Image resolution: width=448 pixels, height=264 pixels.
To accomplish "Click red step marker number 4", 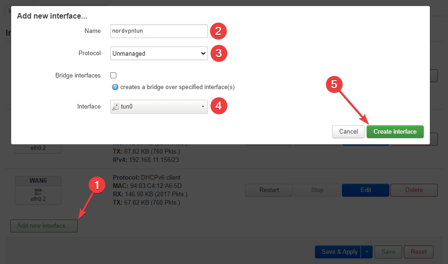I will point(219,106).
